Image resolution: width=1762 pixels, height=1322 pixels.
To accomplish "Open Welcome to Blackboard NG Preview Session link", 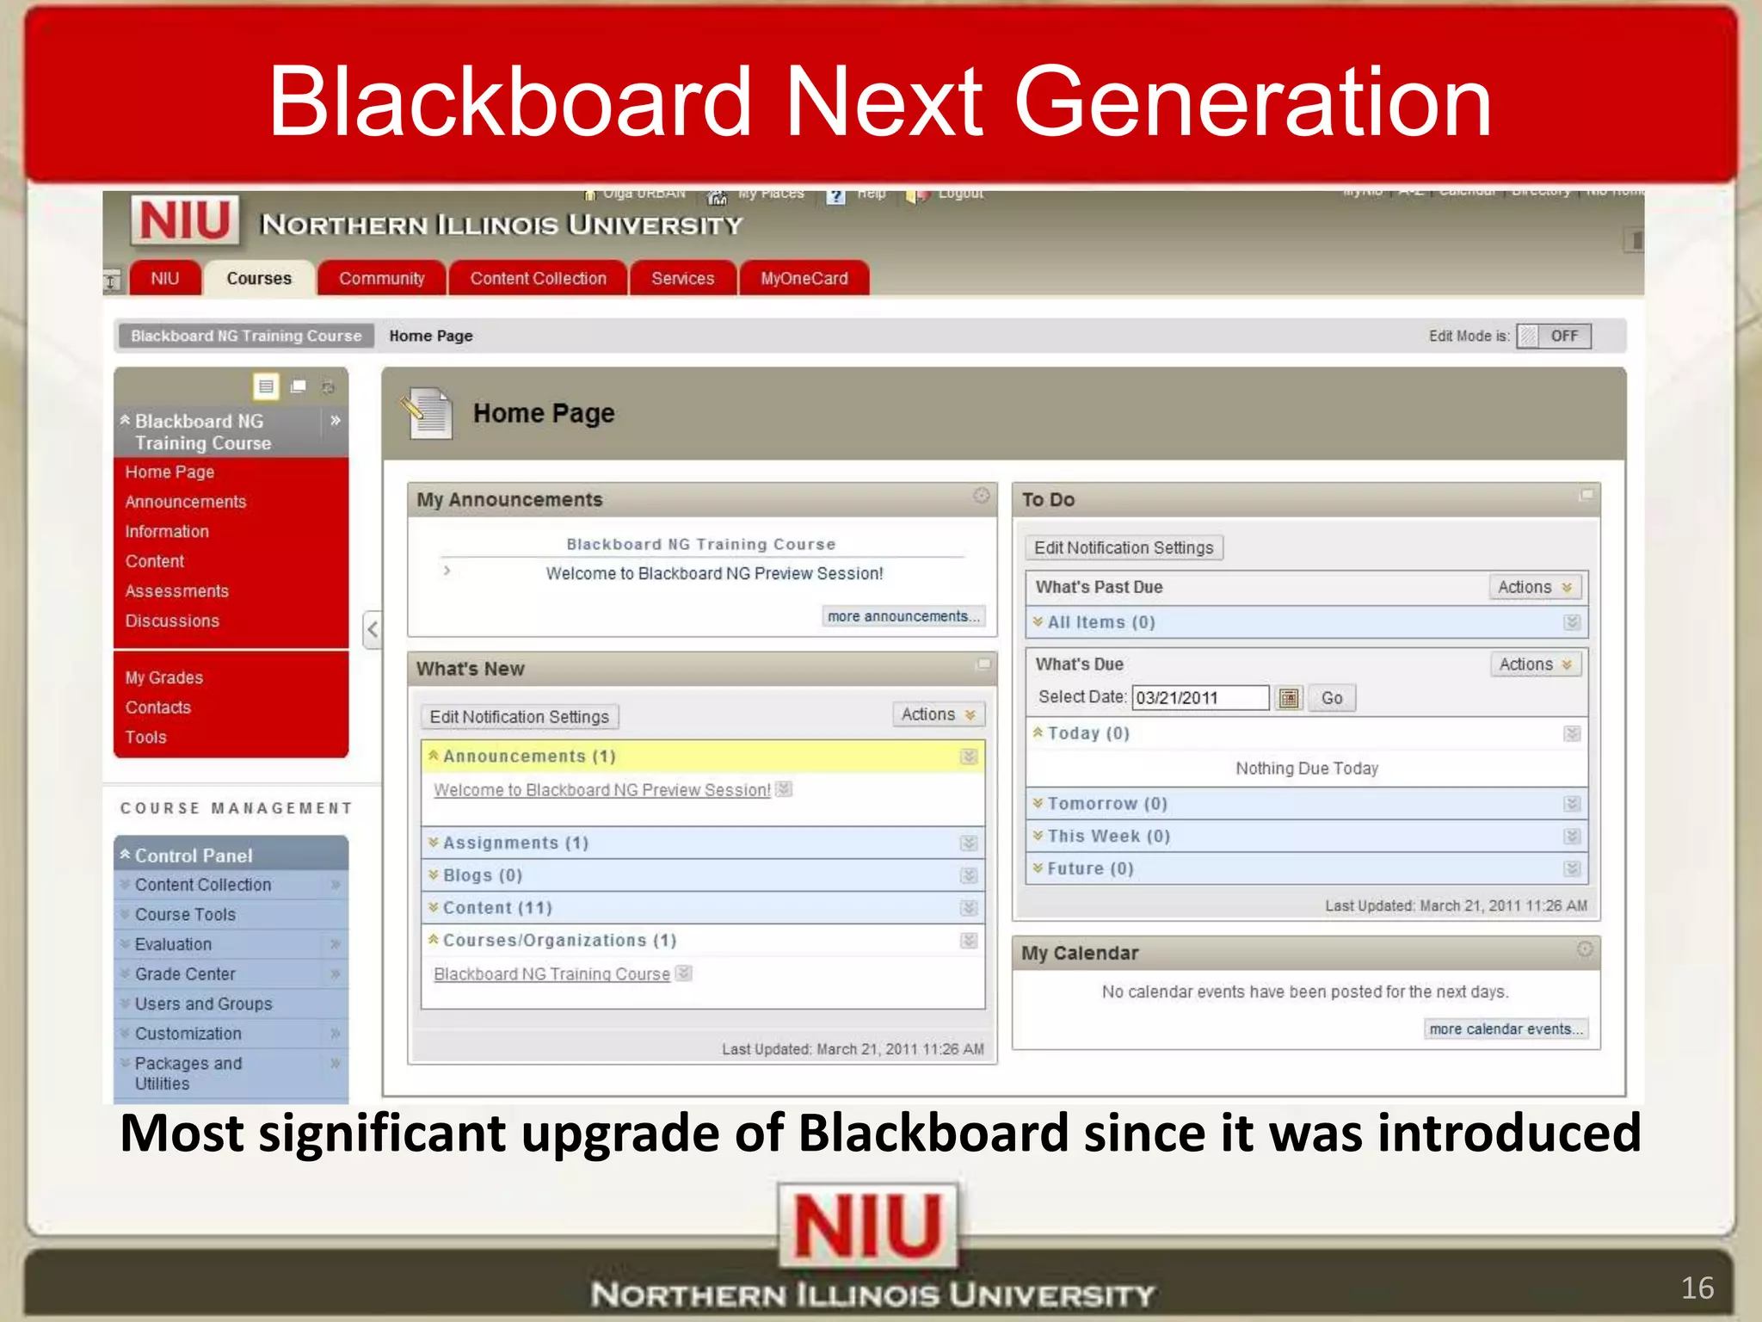I will click(x=601, y=790).
